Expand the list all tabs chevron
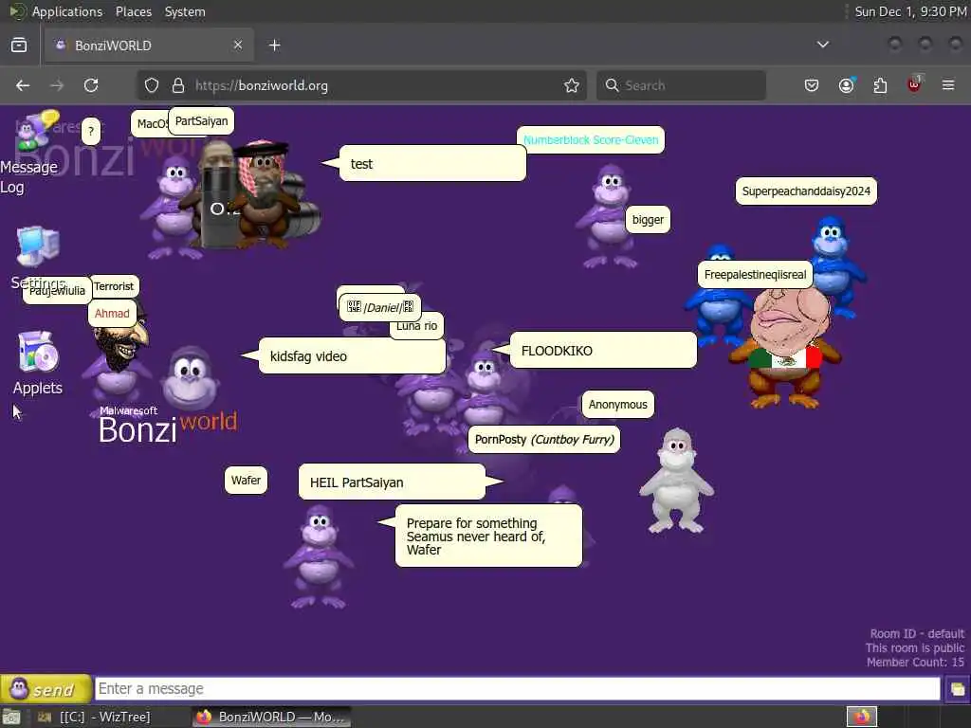This screenshot has height=728, width=971. [x=822, y=45]
